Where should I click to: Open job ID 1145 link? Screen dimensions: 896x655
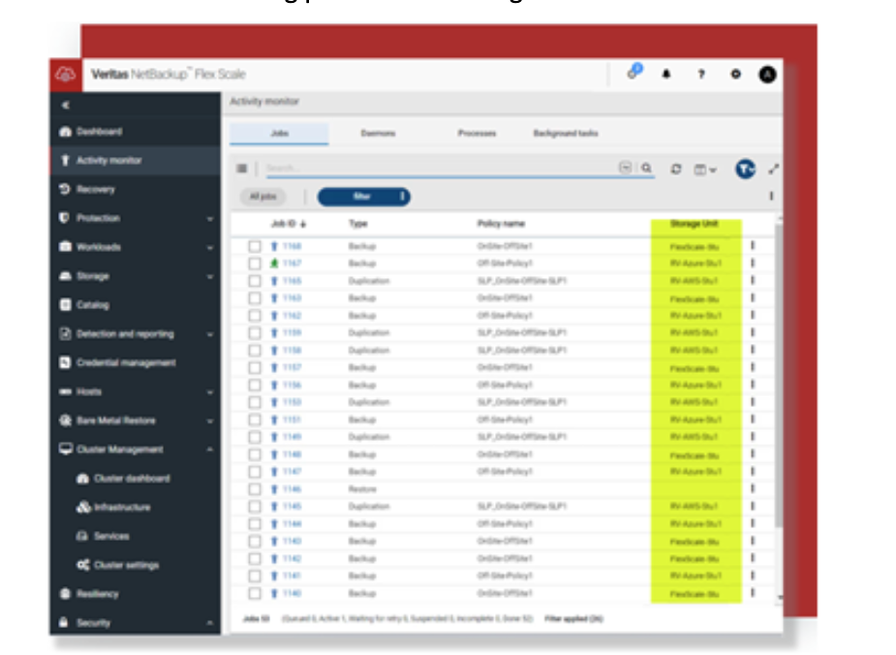tap(292, 507)
